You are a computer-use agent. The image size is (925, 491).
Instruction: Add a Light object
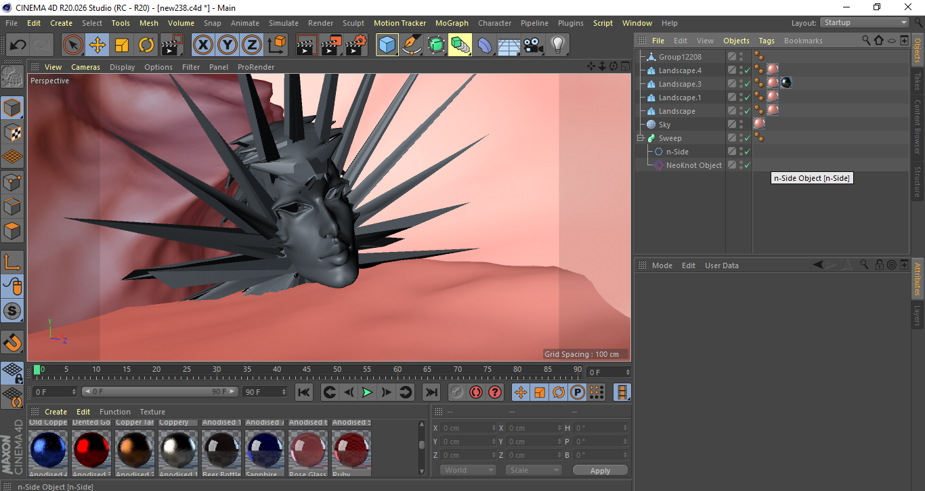[x=557, y=45]
